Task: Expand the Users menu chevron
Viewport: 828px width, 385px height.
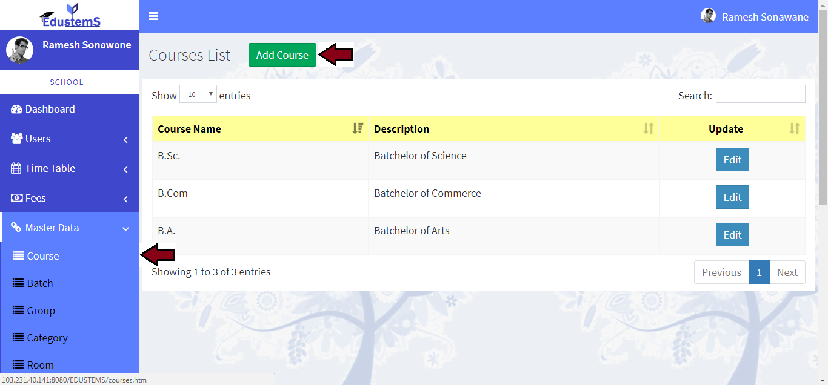Action: 125,139
